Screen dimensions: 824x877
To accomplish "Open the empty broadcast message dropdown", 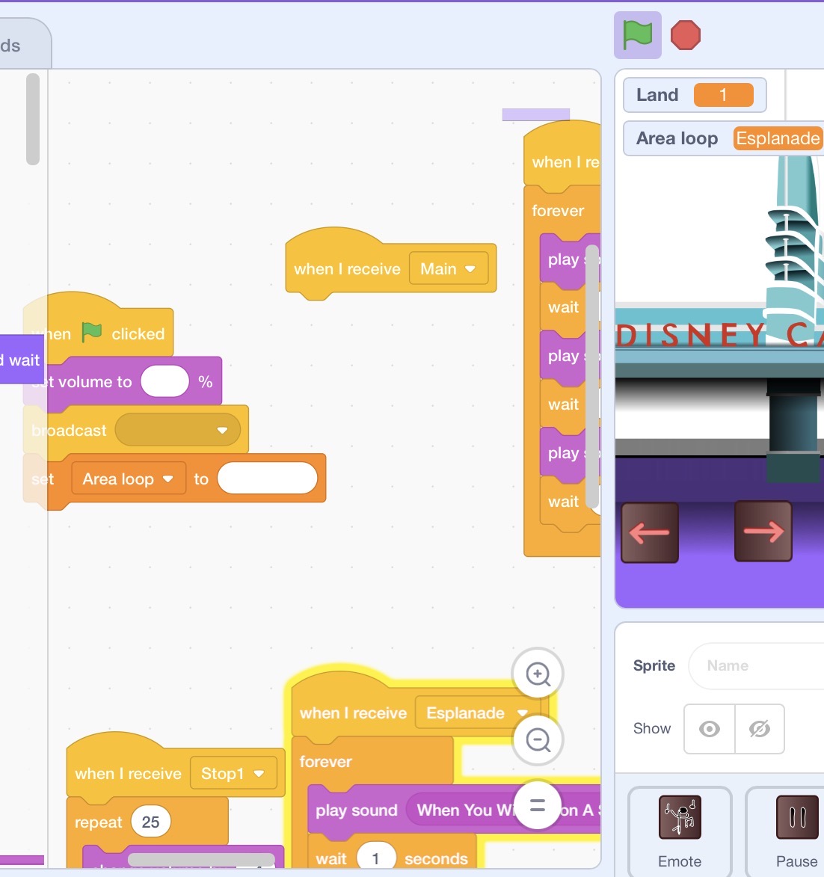I will point(178,430).
